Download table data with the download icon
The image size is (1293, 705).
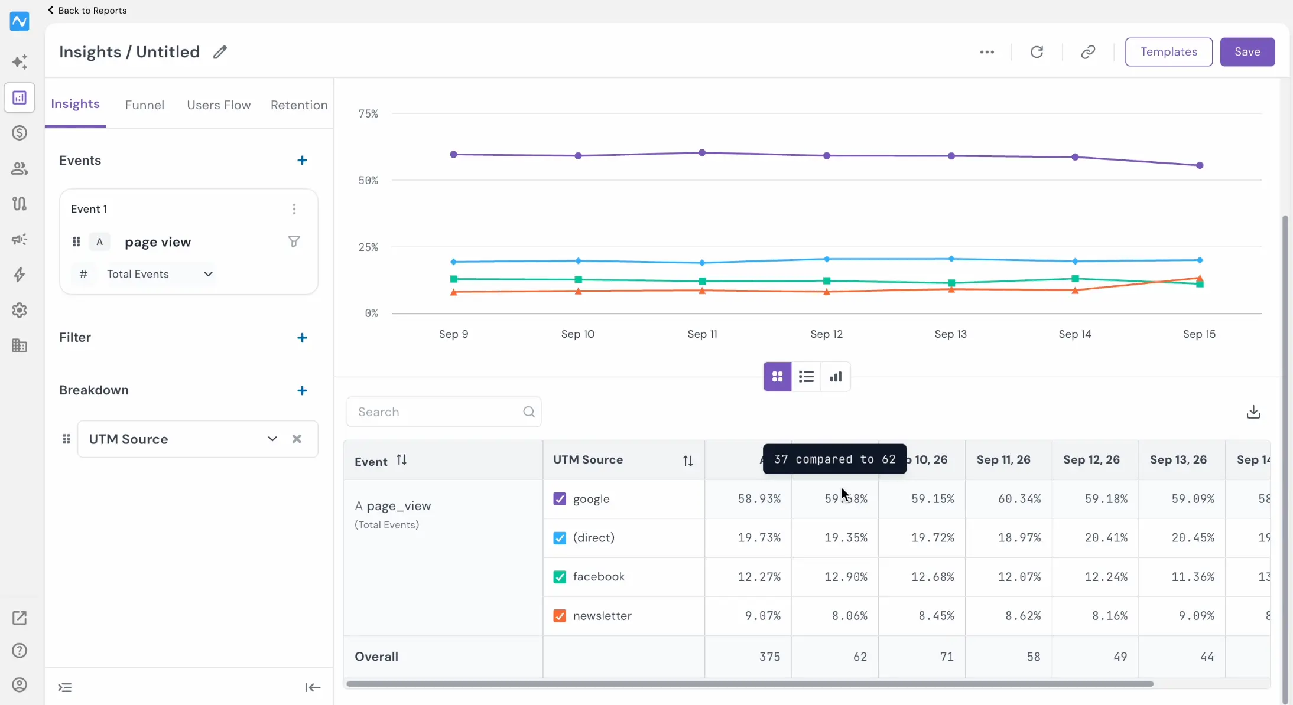(1253, 412)
